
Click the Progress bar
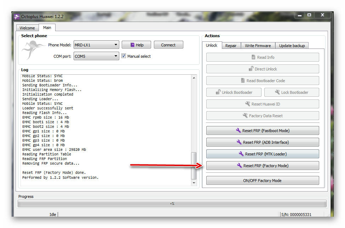click(172, 204)
